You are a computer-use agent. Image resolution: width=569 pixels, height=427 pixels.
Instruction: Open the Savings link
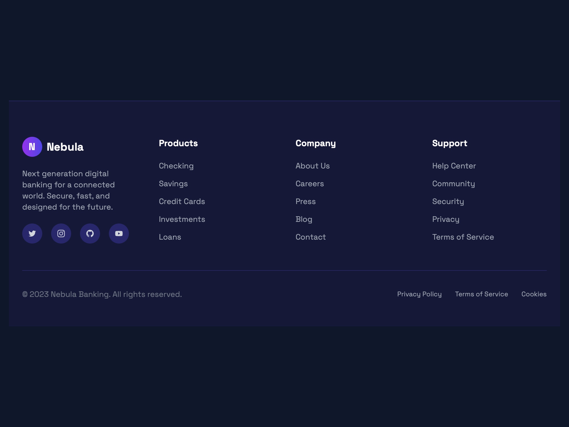(x=173, y=183)
